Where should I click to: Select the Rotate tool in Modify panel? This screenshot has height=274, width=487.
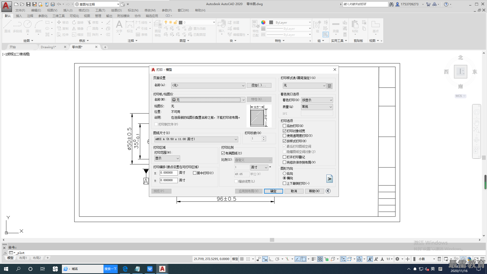click(x=78, y=22)
